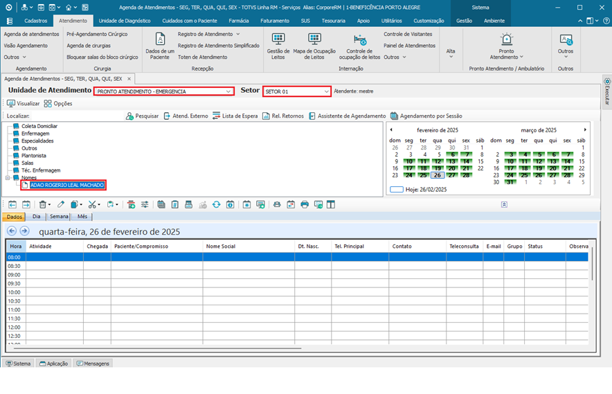Click the trash delete icon in agenda toolbar

tap(44, 204)
